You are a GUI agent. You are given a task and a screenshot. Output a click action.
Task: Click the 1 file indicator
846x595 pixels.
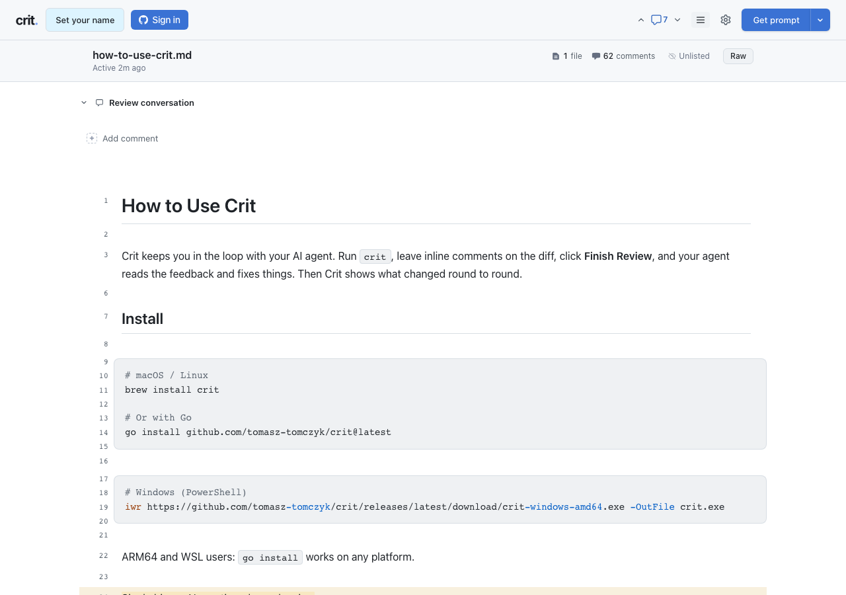click(567, 56)
